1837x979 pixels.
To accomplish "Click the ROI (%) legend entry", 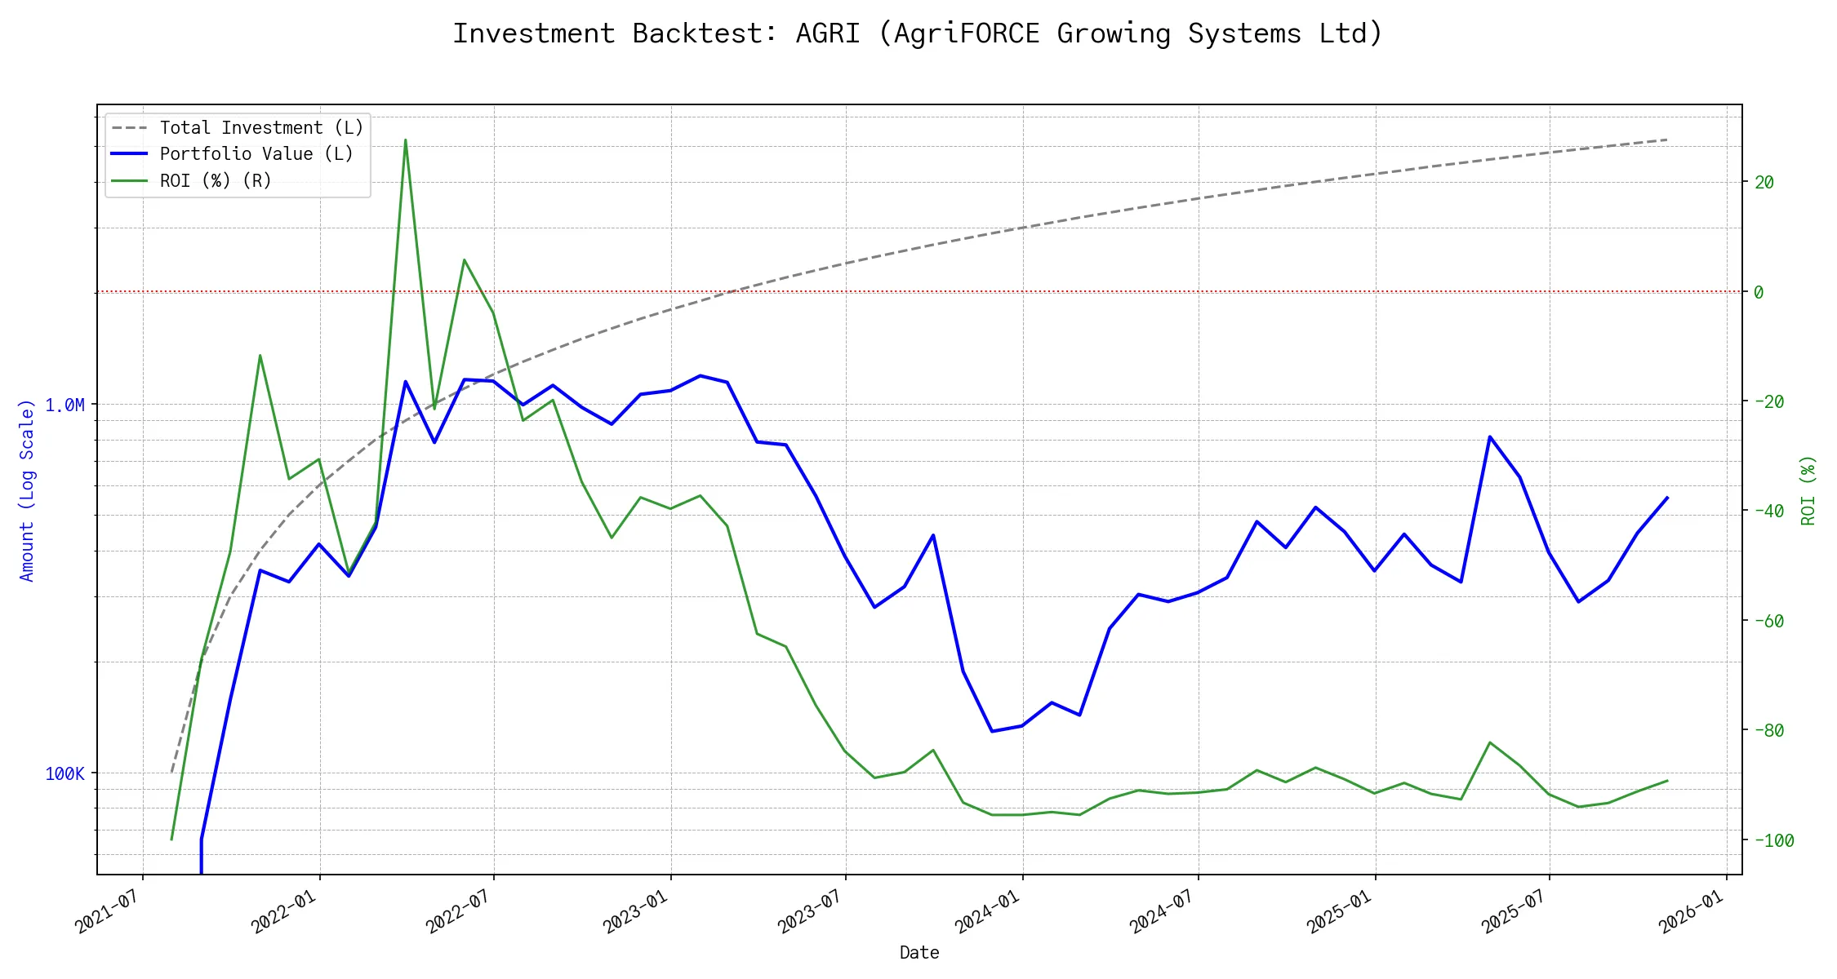I will 216,180.
